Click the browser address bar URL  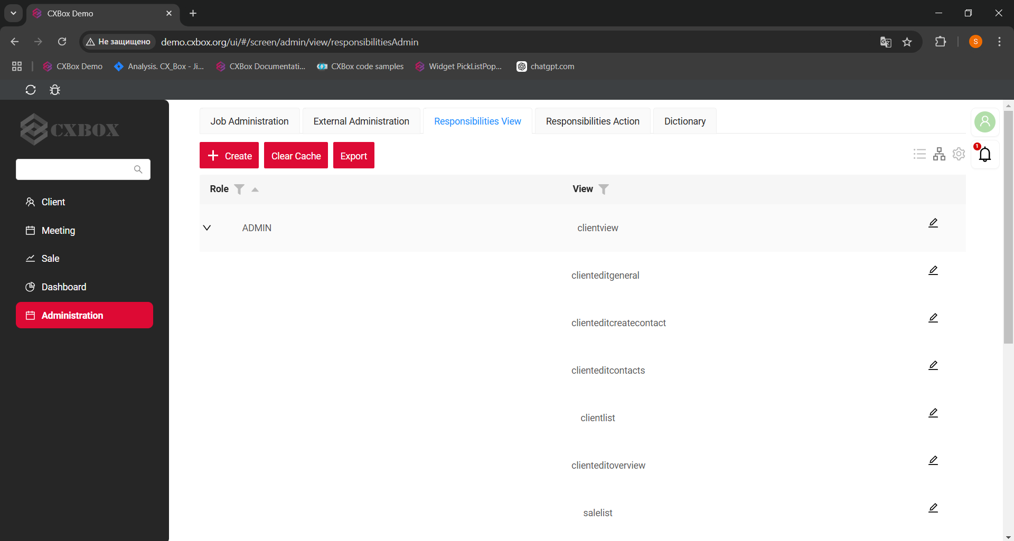289,42
